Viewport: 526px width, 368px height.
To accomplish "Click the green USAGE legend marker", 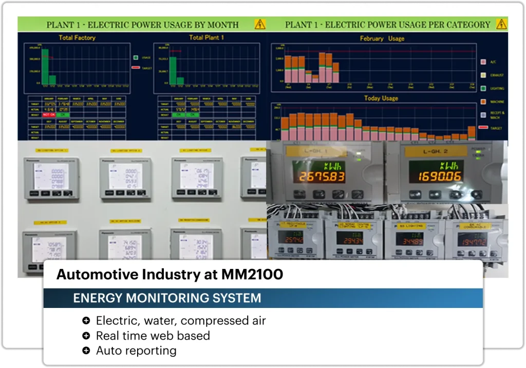I will [x=136, y=57].
